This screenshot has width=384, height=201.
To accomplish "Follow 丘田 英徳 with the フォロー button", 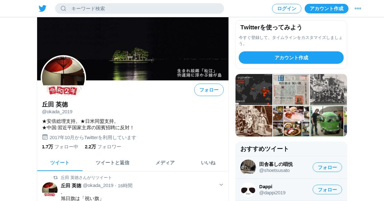I will coord(209,90).
